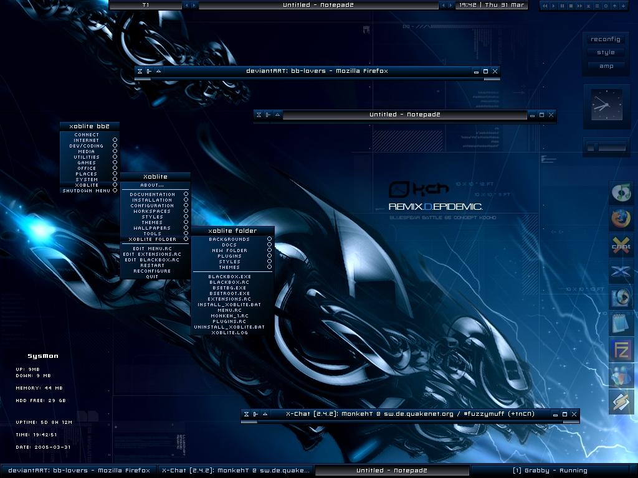Click the left workspace arrow beside T1
Image resolution: width=638 pixels, height=478 pixels.
pos(187,5)
